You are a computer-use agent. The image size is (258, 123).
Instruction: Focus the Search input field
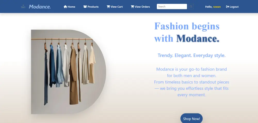(172, 7)
